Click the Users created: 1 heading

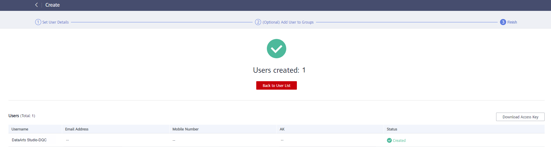tap(279, 70)
